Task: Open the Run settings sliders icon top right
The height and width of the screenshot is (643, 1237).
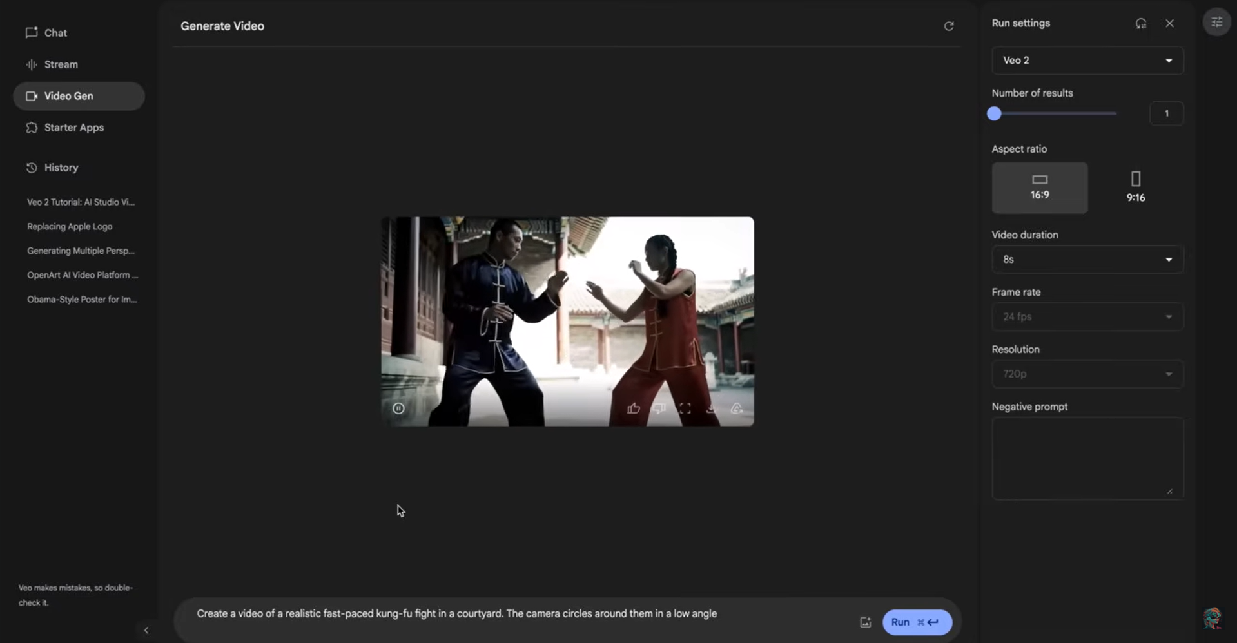Action: tap(1217, 21)
